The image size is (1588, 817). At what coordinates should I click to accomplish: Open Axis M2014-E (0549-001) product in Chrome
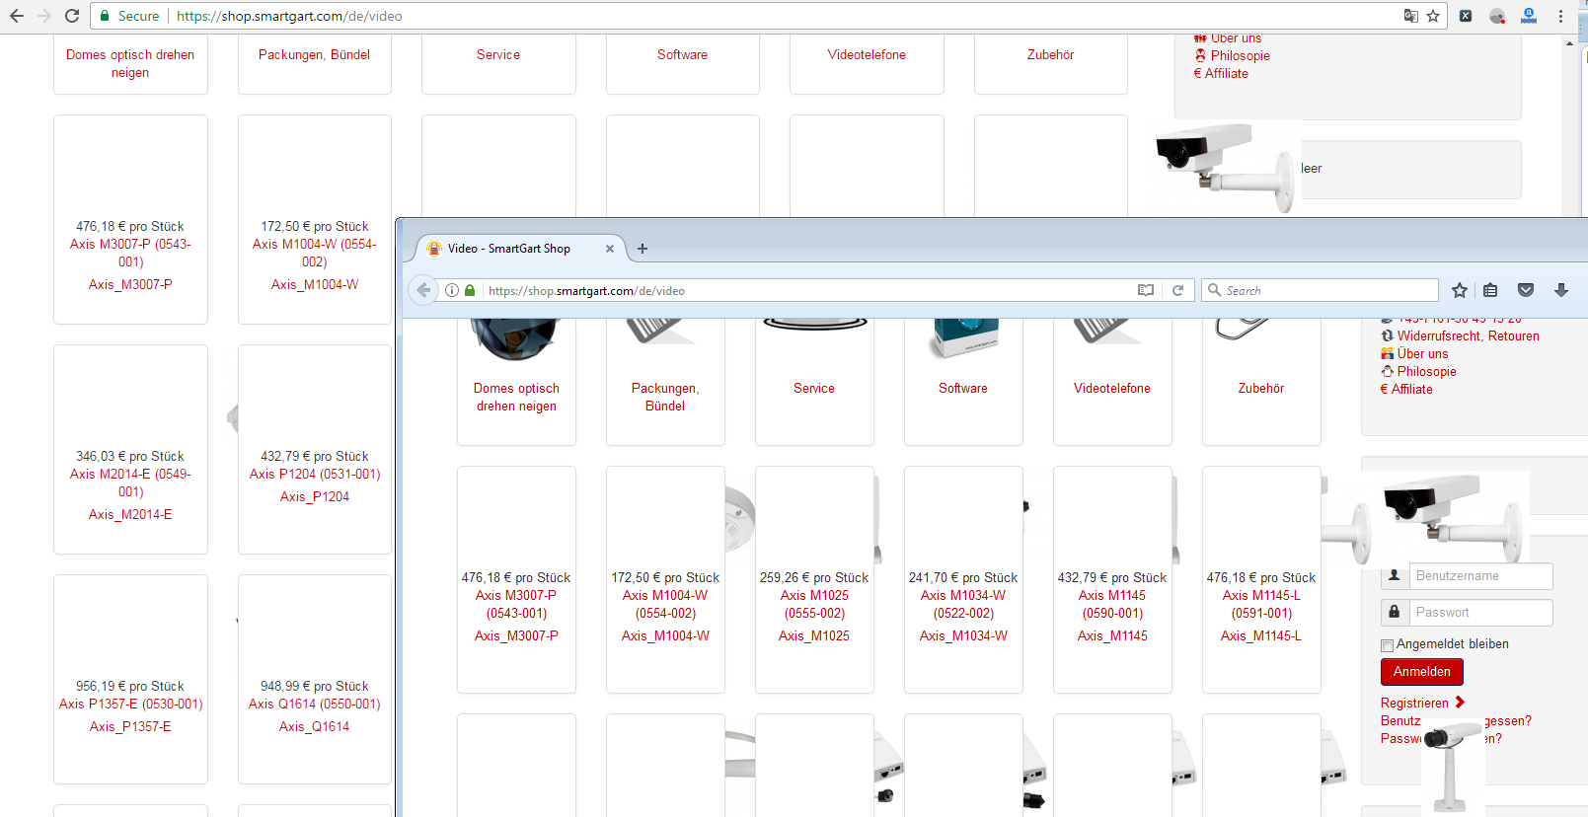tap(130, 483)
